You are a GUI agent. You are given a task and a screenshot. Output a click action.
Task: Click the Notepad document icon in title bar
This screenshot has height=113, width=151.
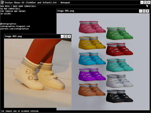click(2, 3)
